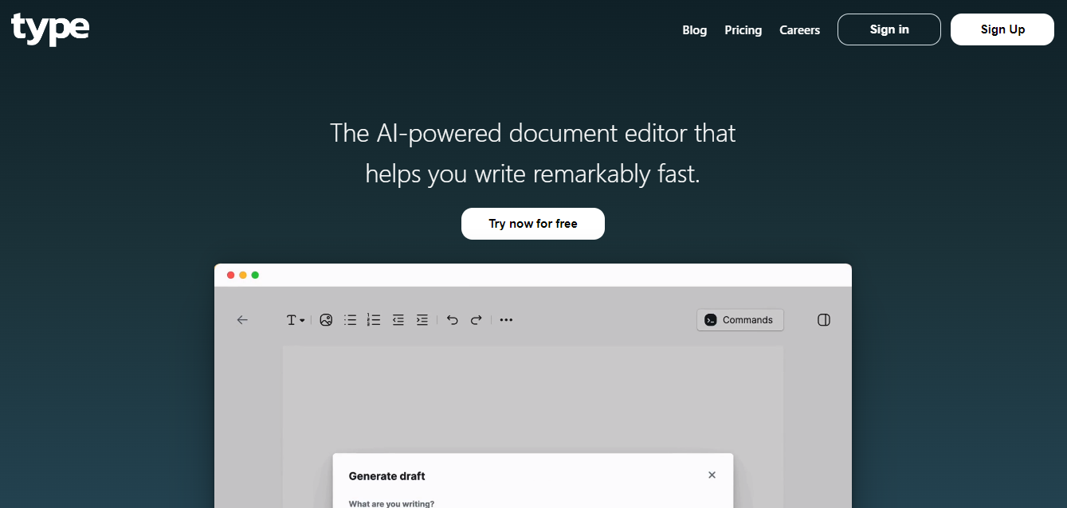1067x508 pixels.
Task: Toggle the sidebar panel icon
Action: pyautogui.click(x=824, y=320)
